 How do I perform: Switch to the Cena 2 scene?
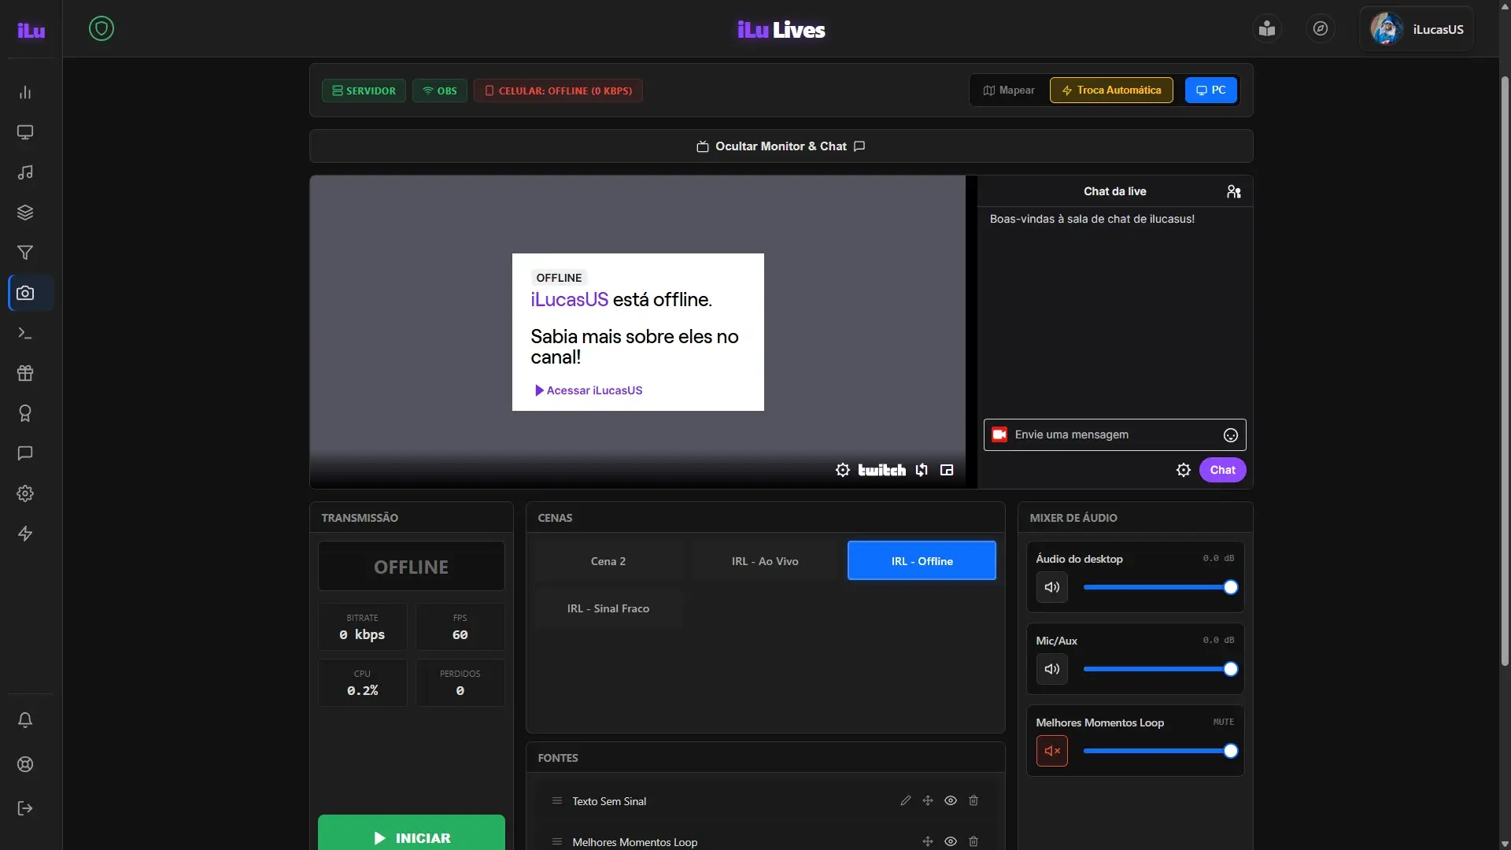pyautogui.click(x=608, y=561)
